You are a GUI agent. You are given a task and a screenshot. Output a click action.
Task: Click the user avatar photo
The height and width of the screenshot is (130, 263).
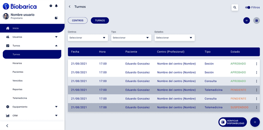tap(6, 16)
